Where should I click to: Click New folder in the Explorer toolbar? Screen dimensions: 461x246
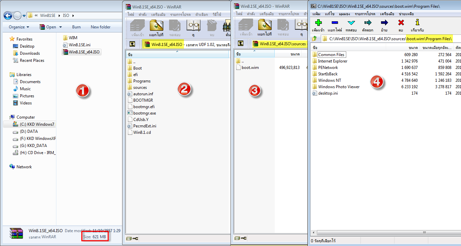[101, 27]
